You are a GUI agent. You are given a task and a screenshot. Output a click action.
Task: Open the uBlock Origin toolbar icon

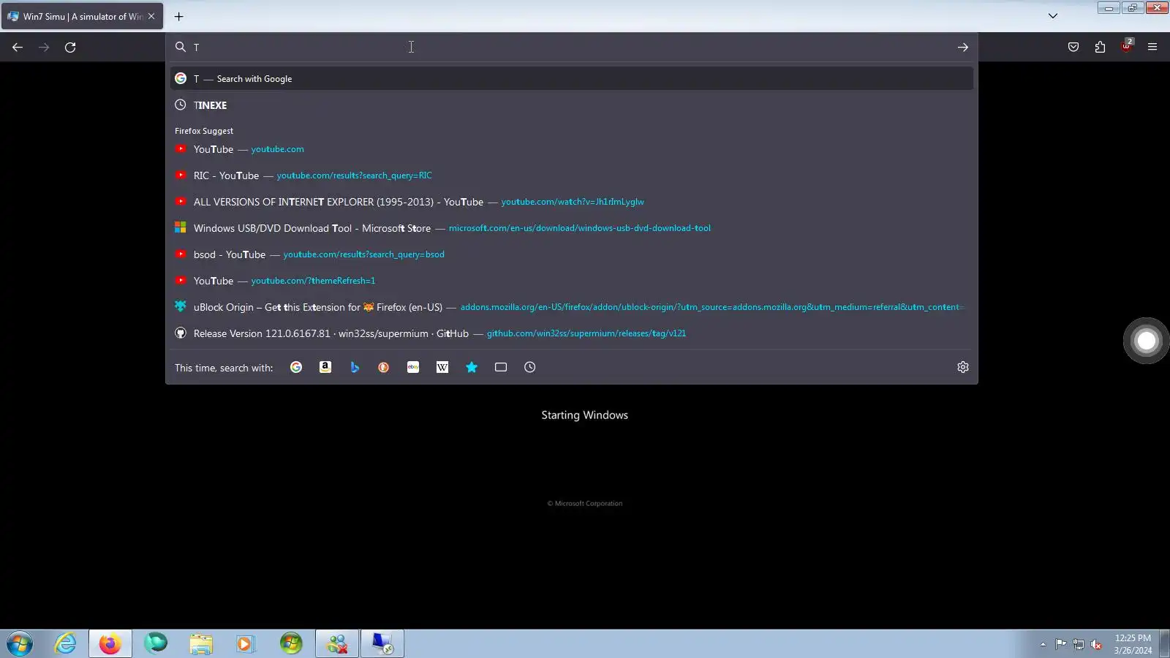(1126, 46)
